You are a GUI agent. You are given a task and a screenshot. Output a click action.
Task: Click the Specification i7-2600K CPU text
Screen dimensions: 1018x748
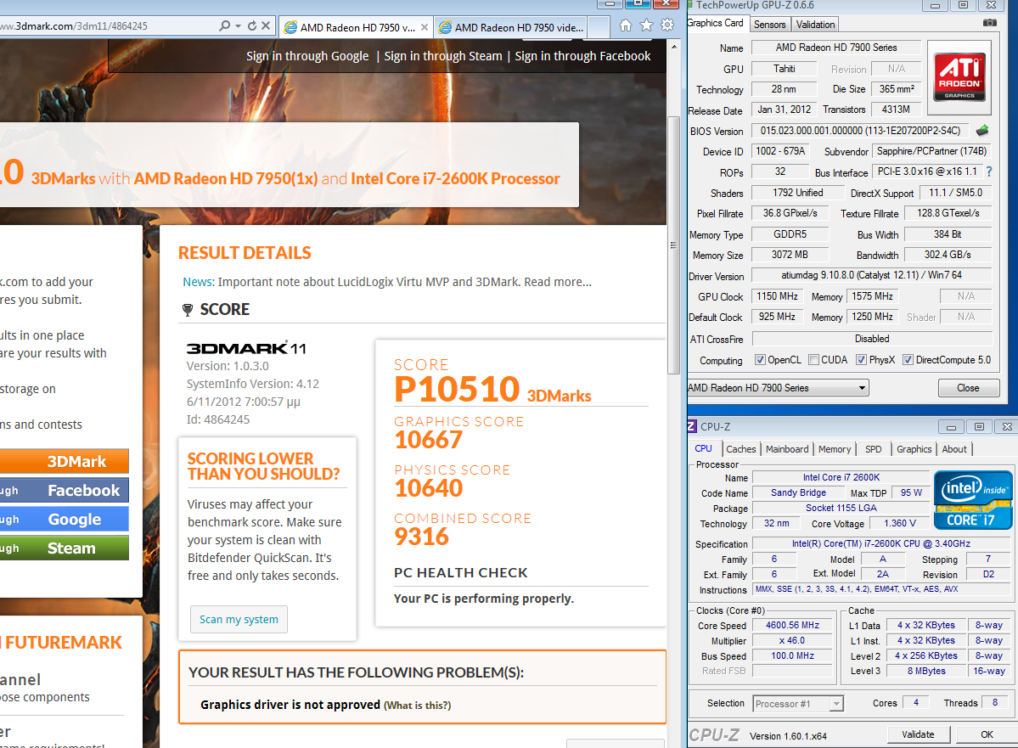(x=881, y=543)
